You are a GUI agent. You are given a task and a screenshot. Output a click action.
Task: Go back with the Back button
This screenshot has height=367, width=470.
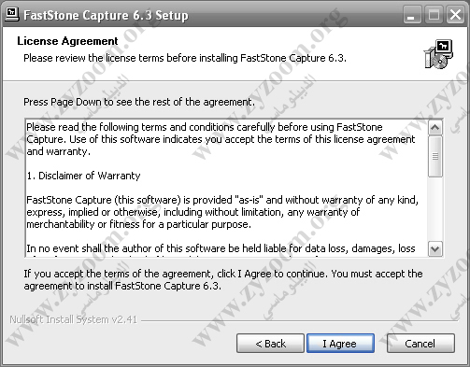tap(270, 344)
